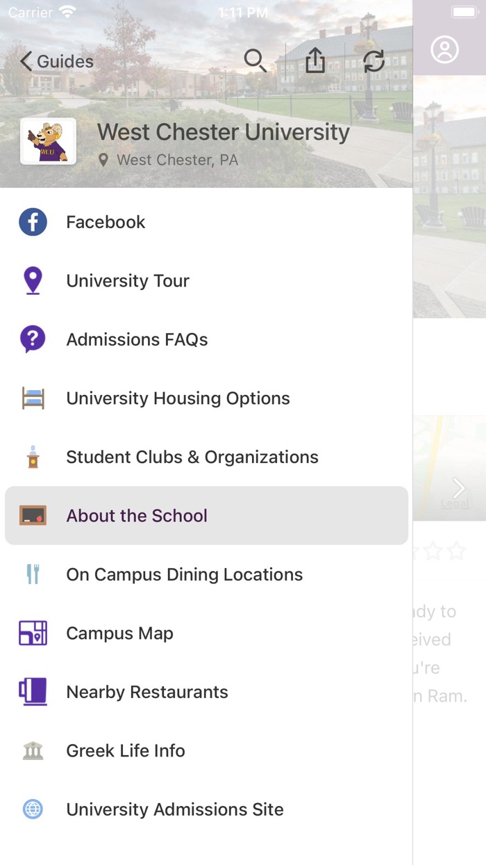Image resolution: width=486 pixels, height=865 pixels.
Task: Open the search icon in the toolbar
Action: coord(255,60)
